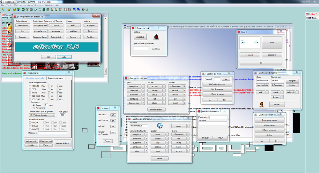
Task: Click the blue globe icon in Gestion du chanserv
Action: pos(160,126)
